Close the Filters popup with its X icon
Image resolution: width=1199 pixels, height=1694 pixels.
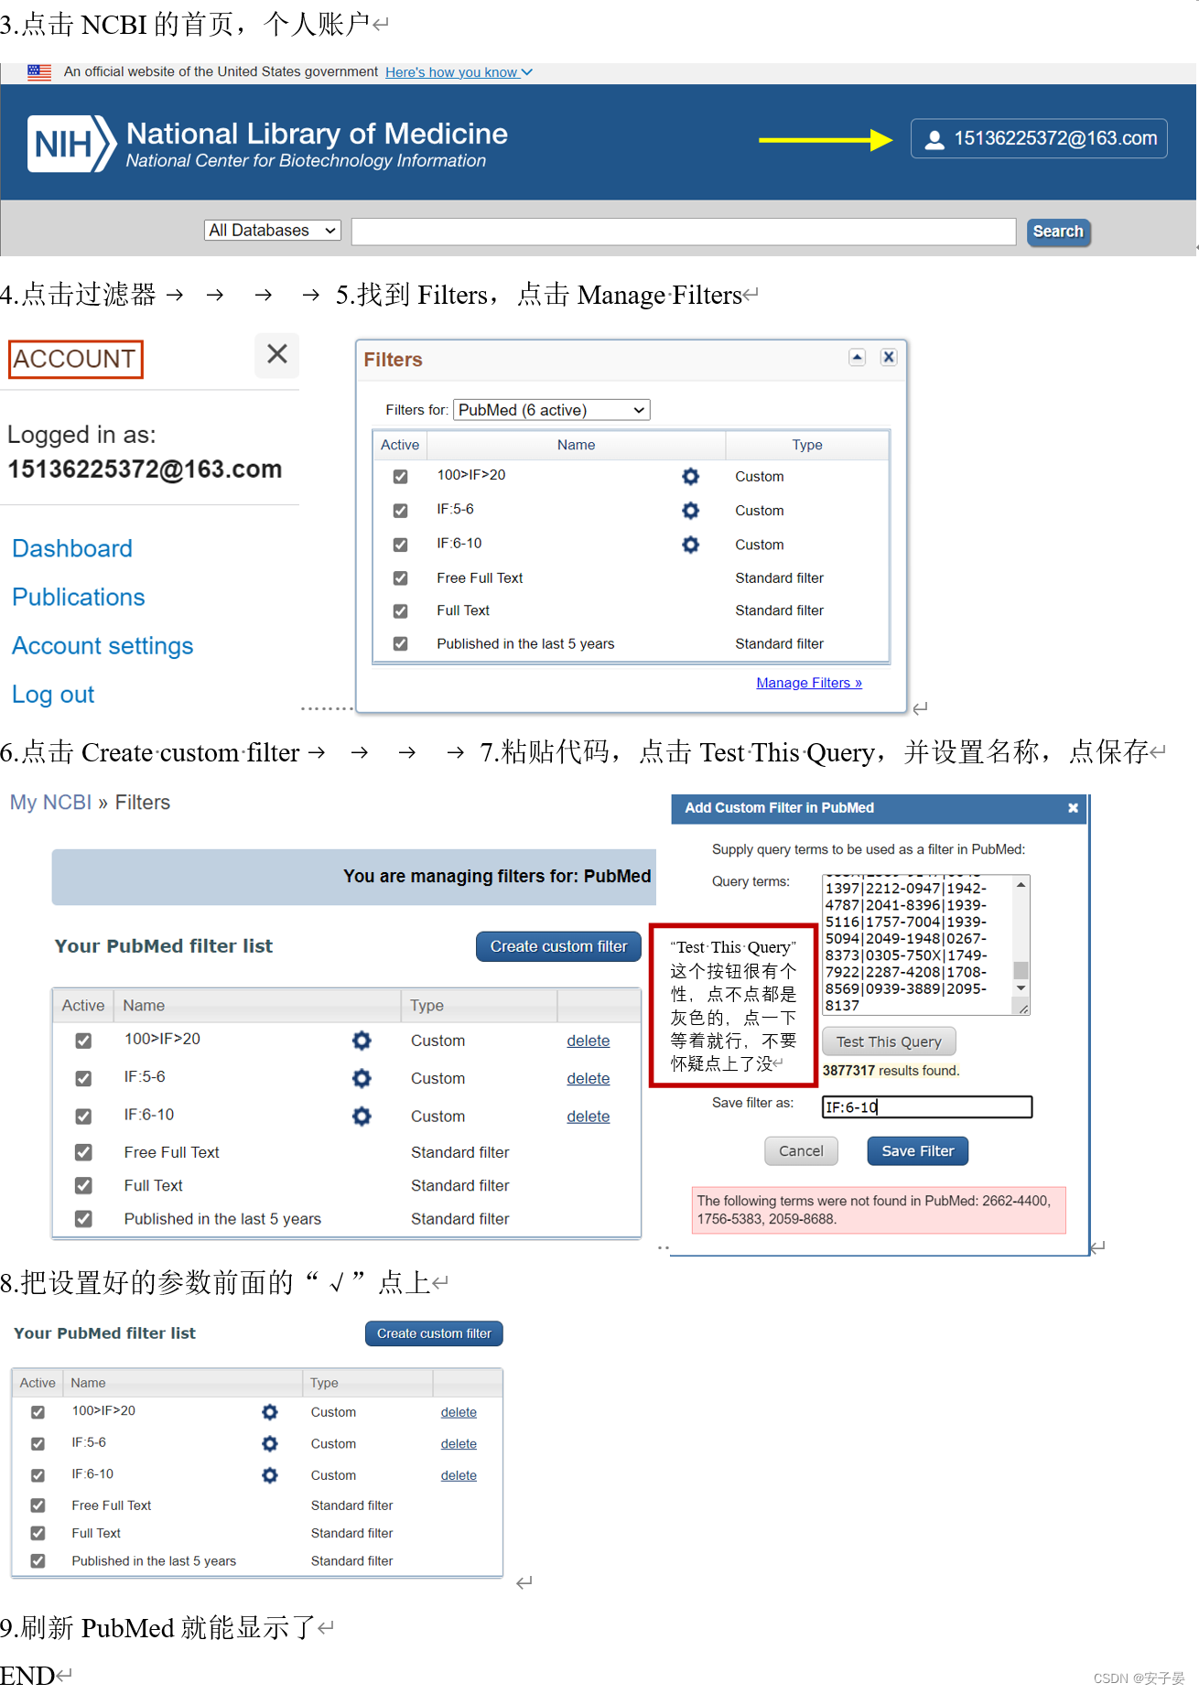888,357
